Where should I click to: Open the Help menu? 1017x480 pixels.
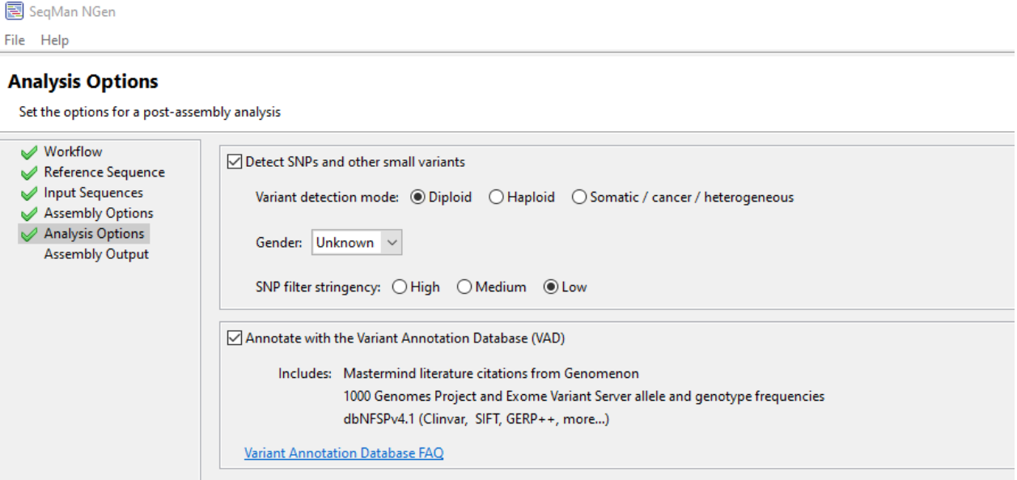55,40
